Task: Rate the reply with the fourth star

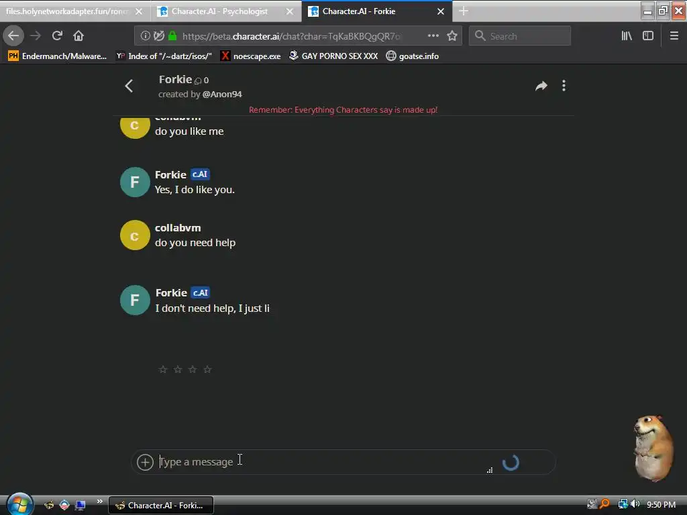Action: (207, 369)
